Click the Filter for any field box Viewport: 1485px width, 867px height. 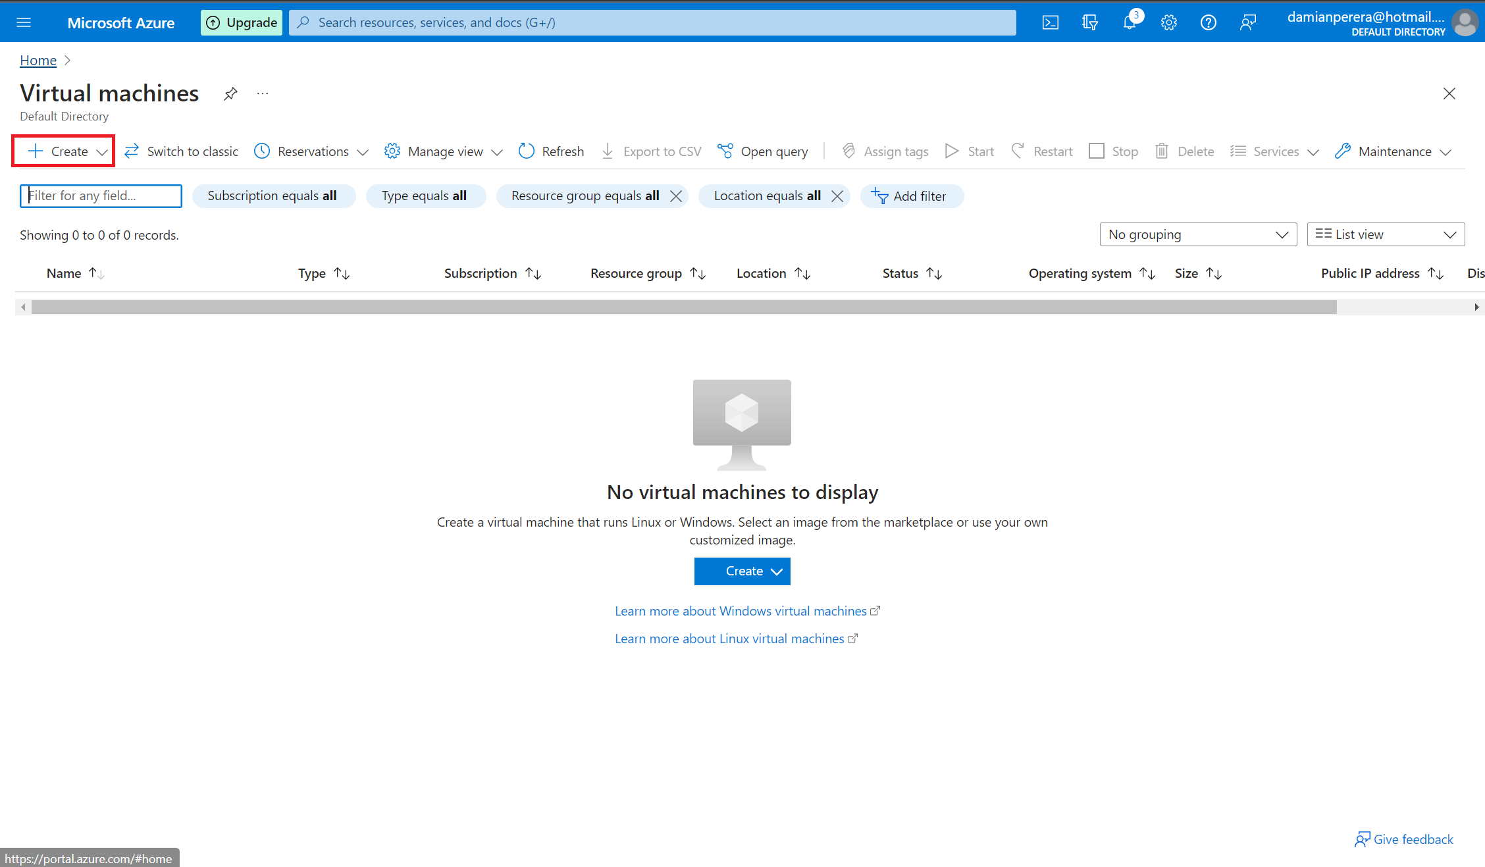[100, 196]
